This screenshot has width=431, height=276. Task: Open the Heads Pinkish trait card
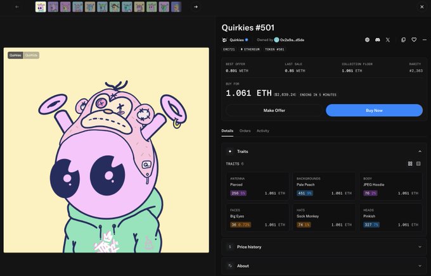pos(390,218)
